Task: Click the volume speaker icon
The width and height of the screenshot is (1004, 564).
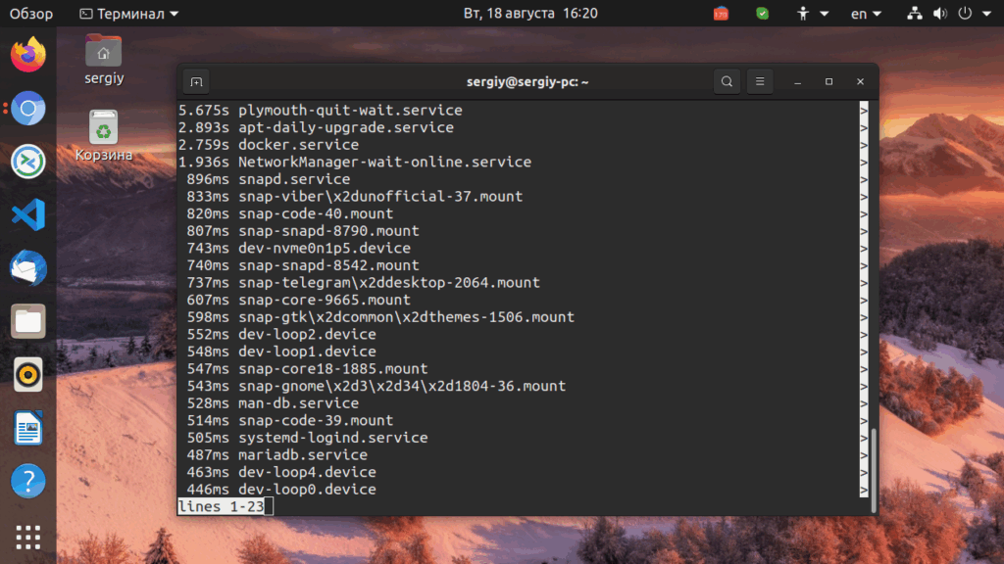Action: [x=940, y=14]
